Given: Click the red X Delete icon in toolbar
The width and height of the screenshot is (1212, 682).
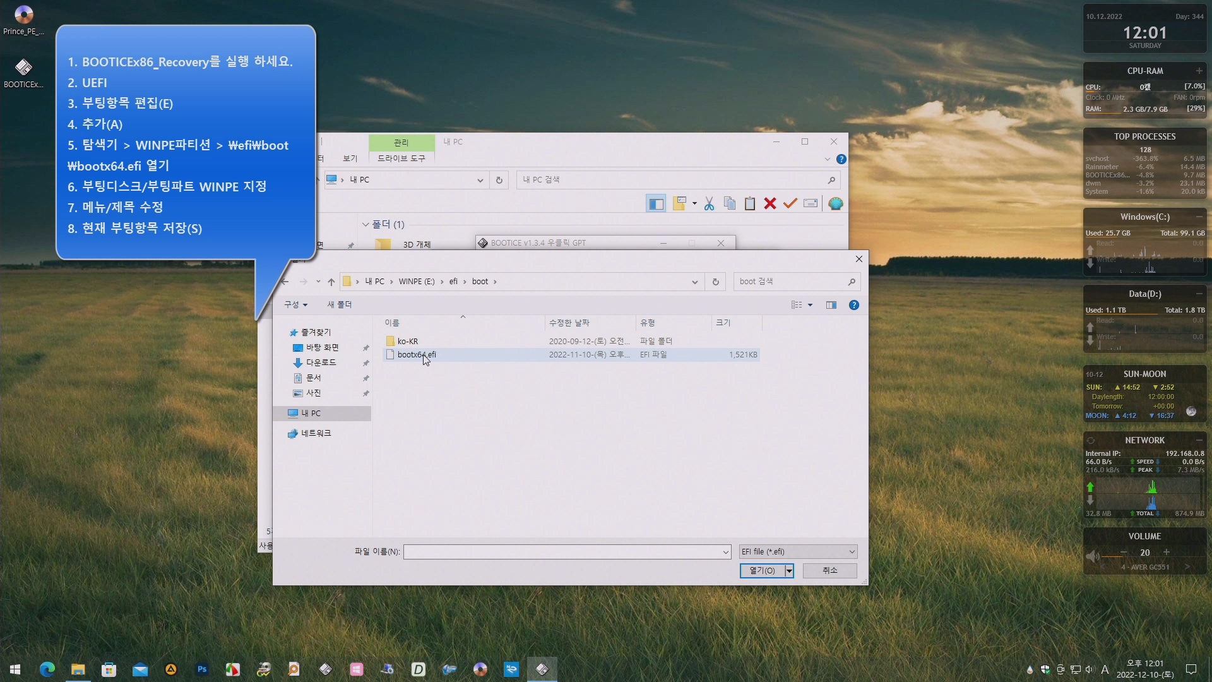Looking at the screenshot, I should [769, 203].
